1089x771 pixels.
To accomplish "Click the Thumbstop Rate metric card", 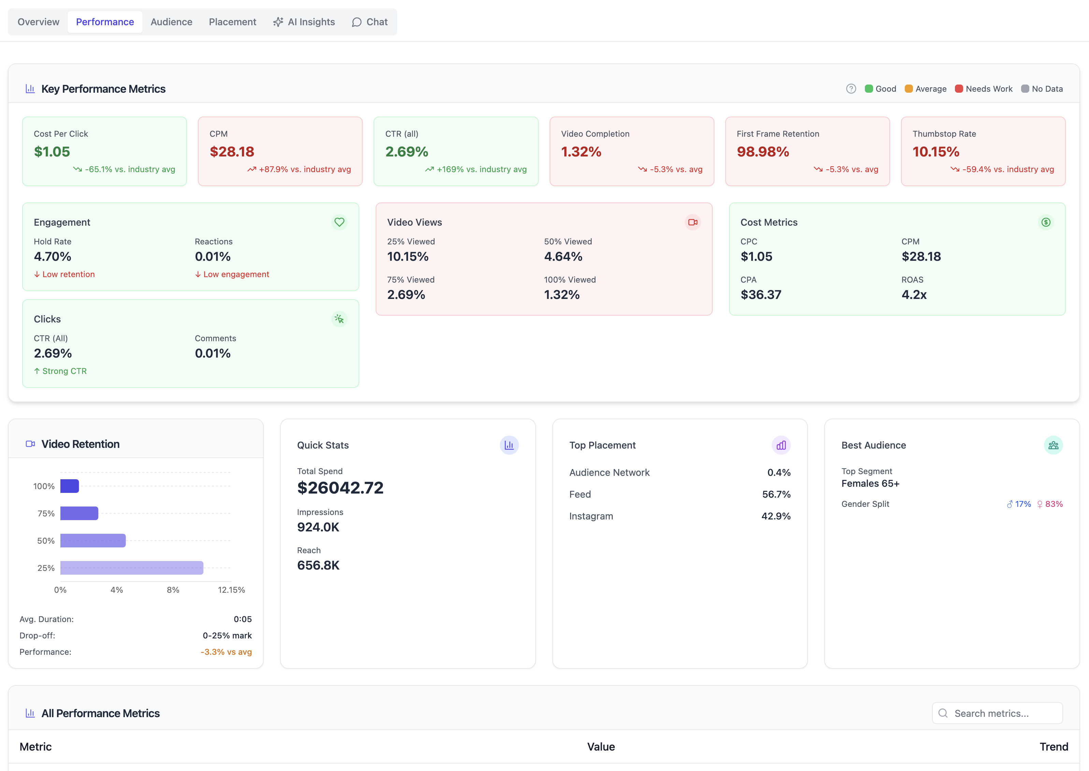I will [x=983, y=151].
